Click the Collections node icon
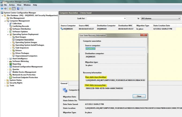182x117 pixels. pyautogui.click(x=10, y=23)
